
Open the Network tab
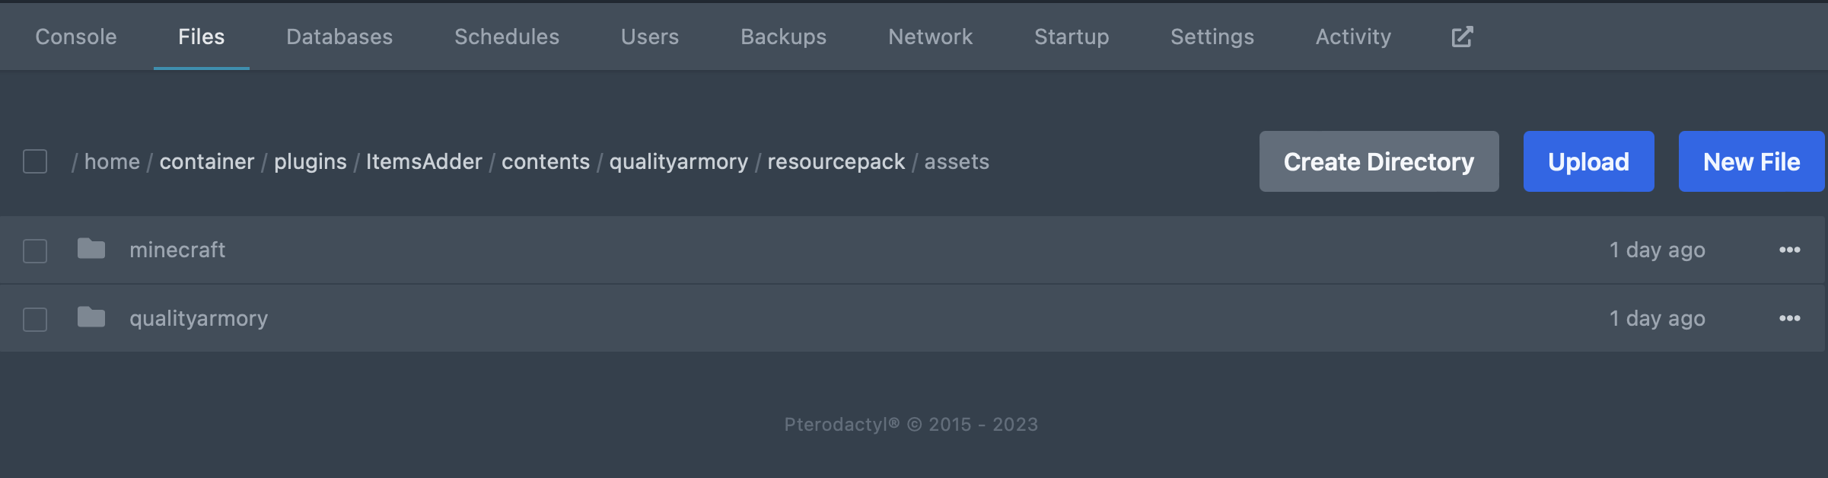pos(930,36)
